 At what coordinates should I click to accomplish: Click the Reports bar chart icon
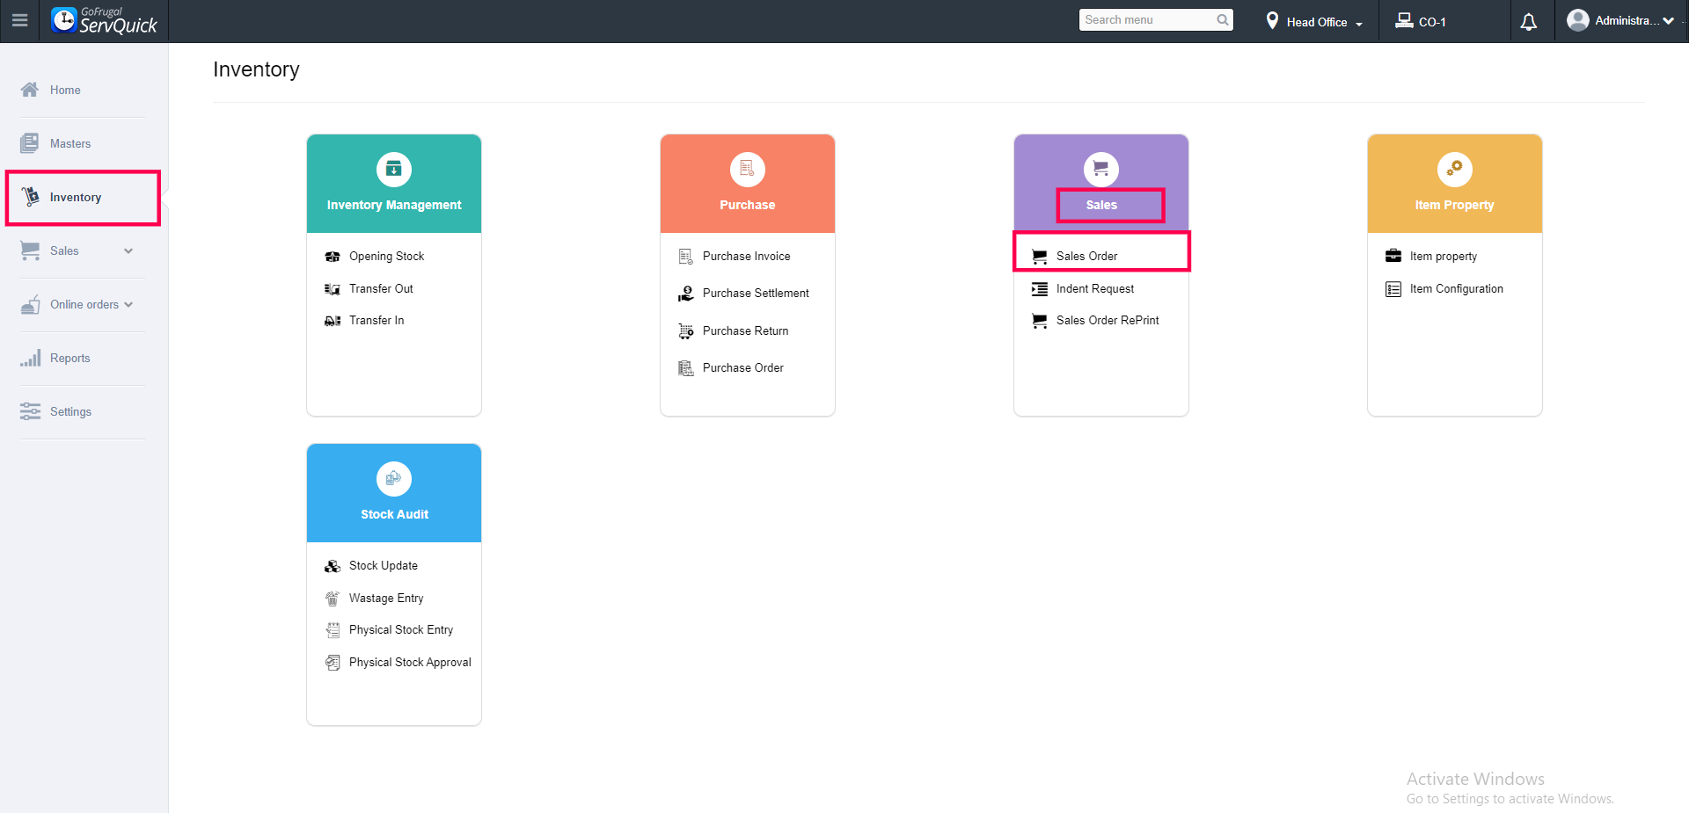coord(30,358)
